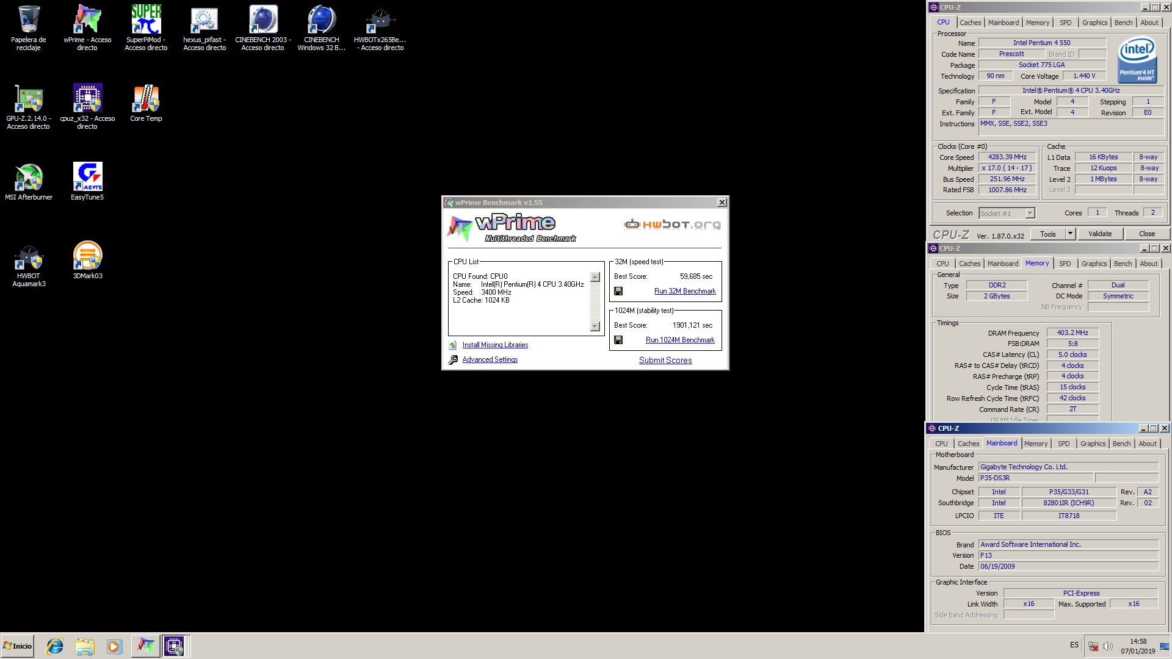Image resolution: width=1172 pixels, height=659 pixels.
Task: Click the Validate button in CPU-Z
Action: point(1100,234)
